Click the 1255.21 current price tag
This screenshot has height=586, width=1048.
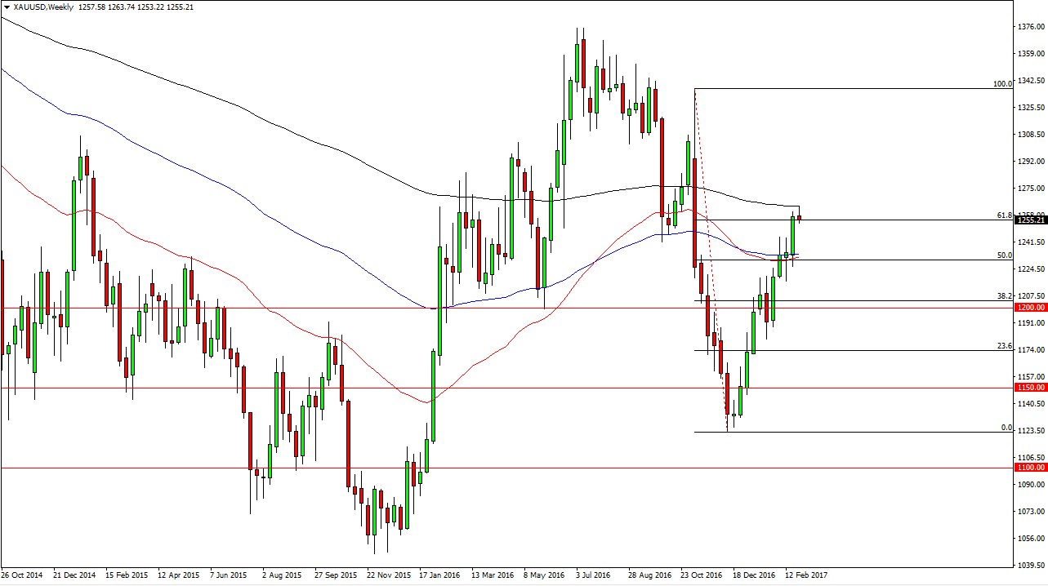coord(1032,220)
